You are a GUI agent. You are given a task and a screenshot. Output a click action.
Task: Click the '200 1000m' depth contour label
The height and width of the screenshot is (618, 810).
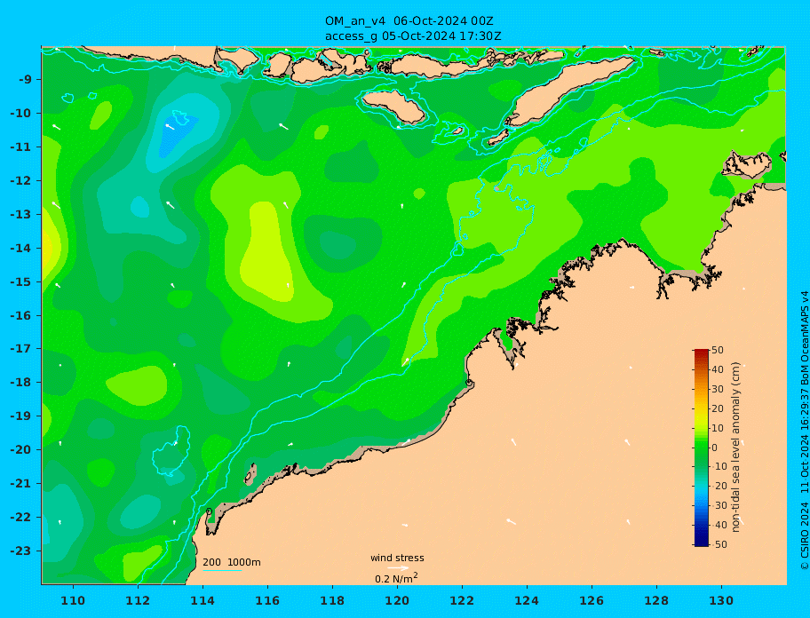[232, 562]
